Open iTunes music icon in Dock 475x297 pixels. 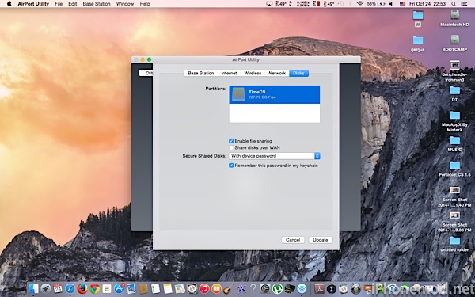(204, 289)
